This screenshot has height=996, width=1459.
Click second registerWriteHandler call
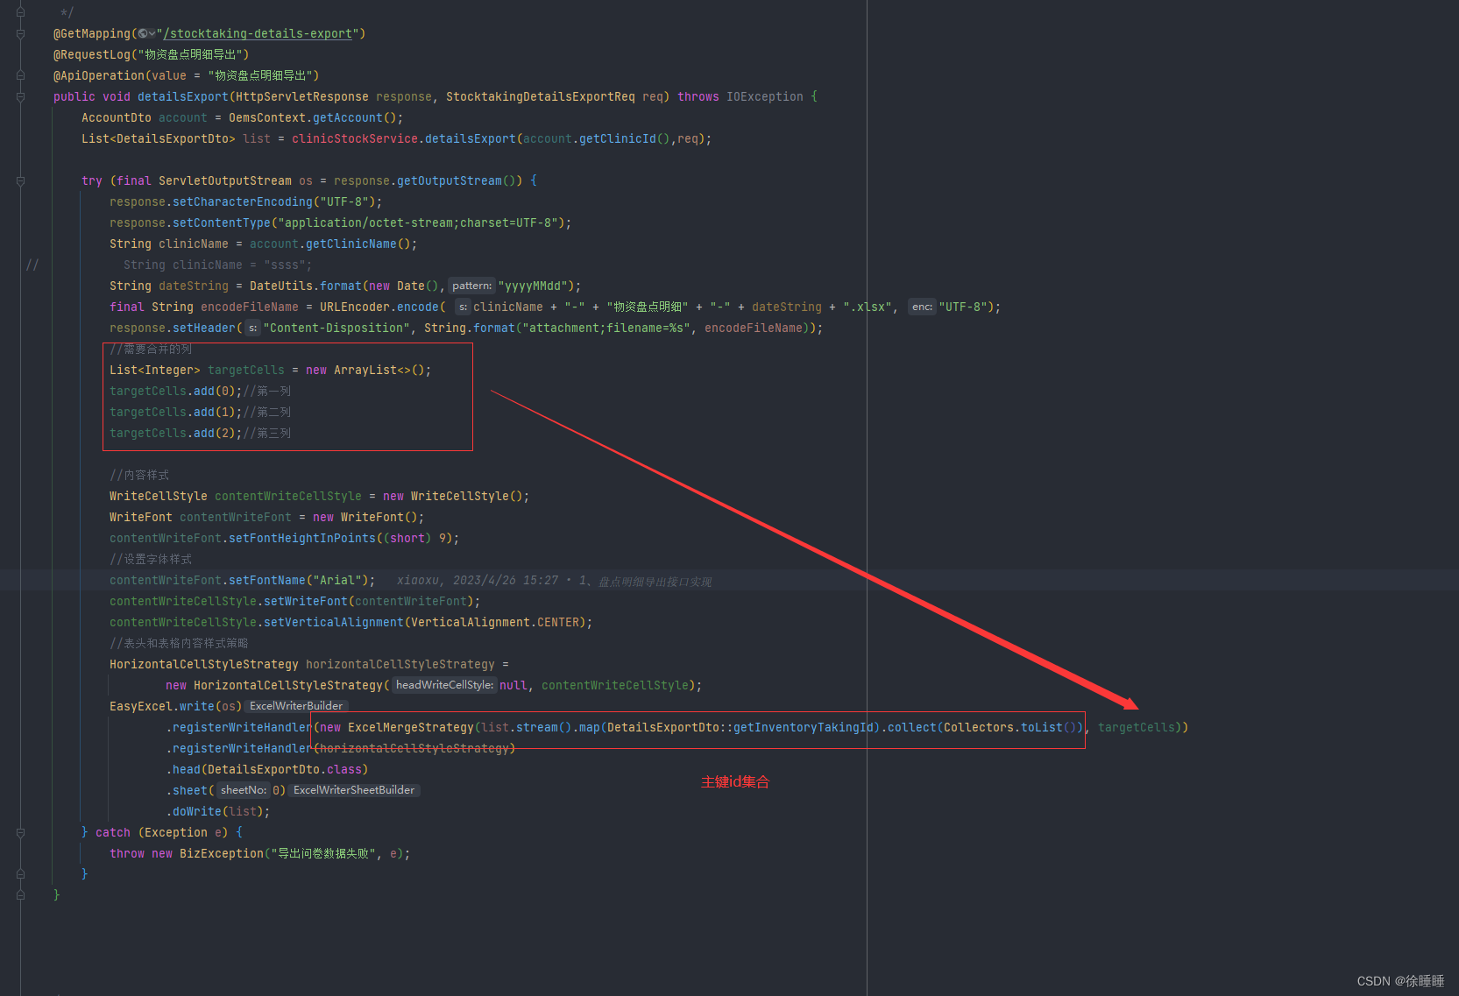pos(242,749)
